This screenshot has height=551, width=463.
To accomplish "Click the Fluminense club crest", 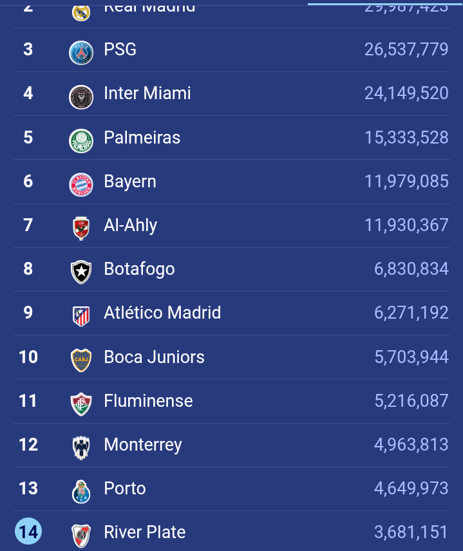I will pos(81,404).
